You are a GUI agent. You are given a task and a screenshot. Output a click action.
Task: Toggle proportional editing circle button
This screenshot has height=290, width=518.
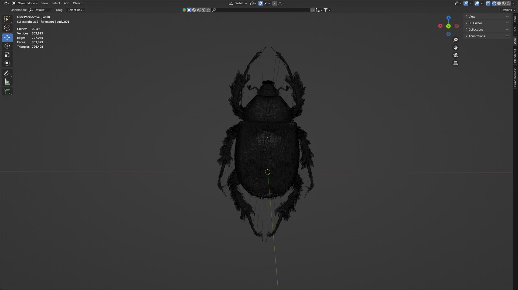(274, 3)
